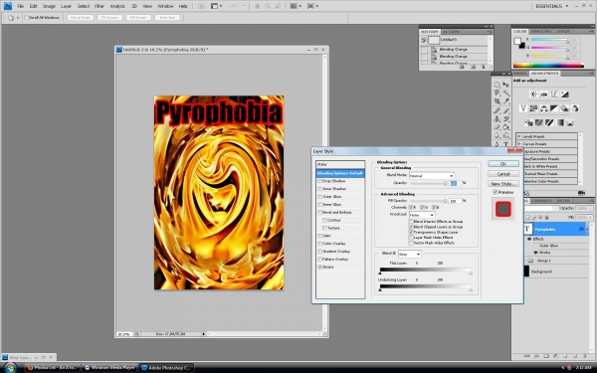Add a Brightness/Contrast adjustment
This screenshot has height=373, width=597.
tap(533, 94)
